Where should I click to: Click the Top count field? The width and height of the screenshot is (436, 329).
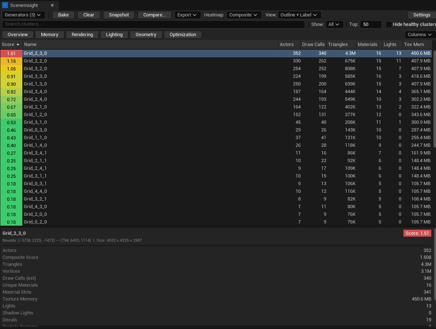tap(371, 24)
